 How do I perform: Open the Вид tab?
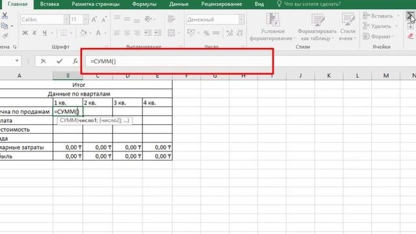(x=259, y=4)
